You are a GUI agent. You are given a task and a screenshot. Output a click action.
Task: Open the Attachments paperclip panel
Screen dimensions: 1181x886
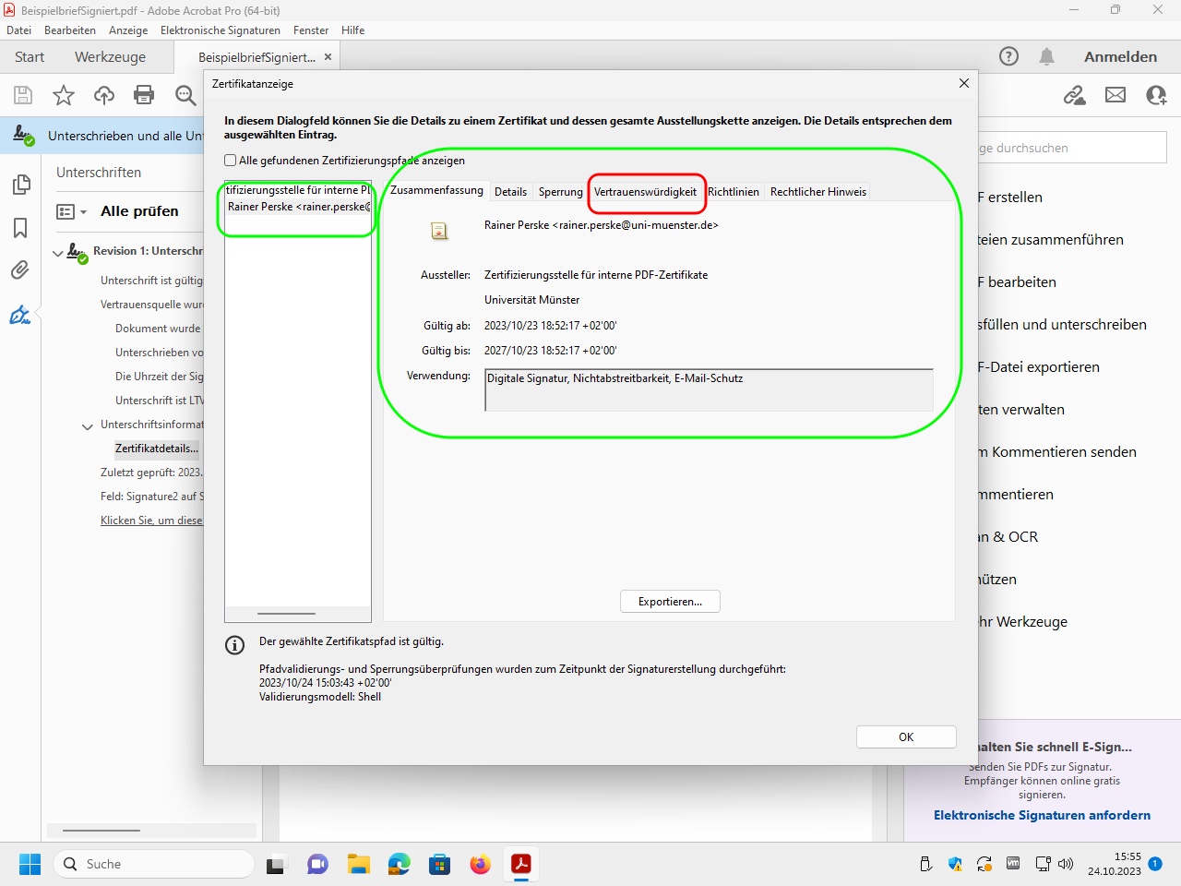[x=20, y=270]
